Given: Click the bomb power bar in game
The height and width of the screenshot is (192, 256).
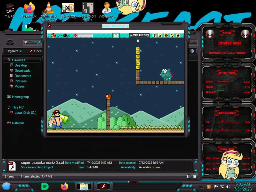Looking at the screenshot, I should coord(83,35).
